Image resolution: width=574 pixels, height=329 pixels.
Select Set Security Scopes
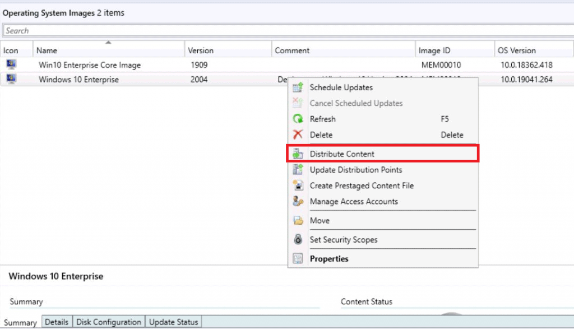tap(383, 239)
